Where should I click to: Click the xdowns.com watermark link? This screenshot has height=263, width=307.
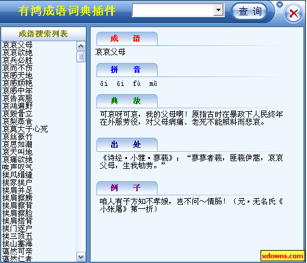[x=282, y=256]
